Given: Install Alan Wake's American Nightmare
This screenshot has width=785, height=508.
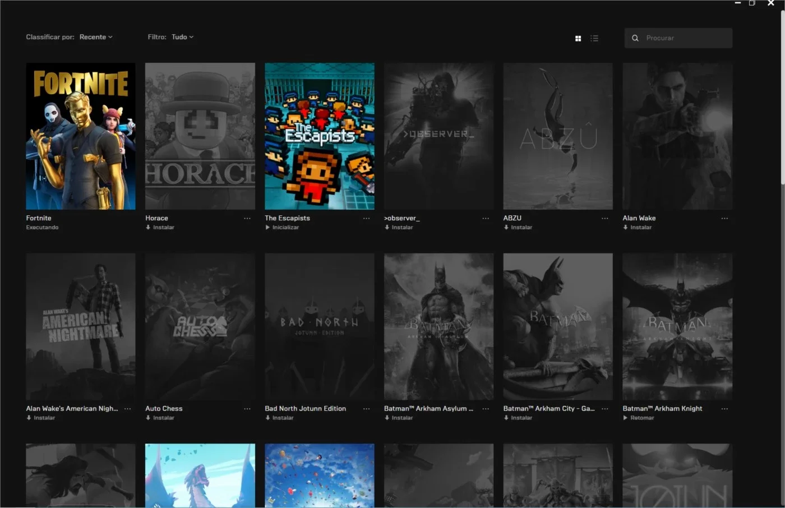Looking at the screenshot, I should (x=41, y=418).
